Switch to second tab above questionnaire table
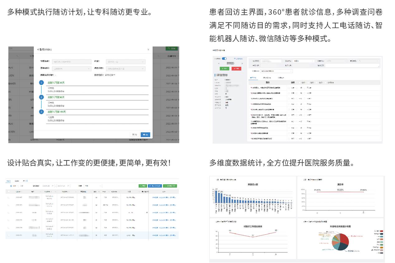Viewport: 395px width, 263px height. tap(267, 78)
